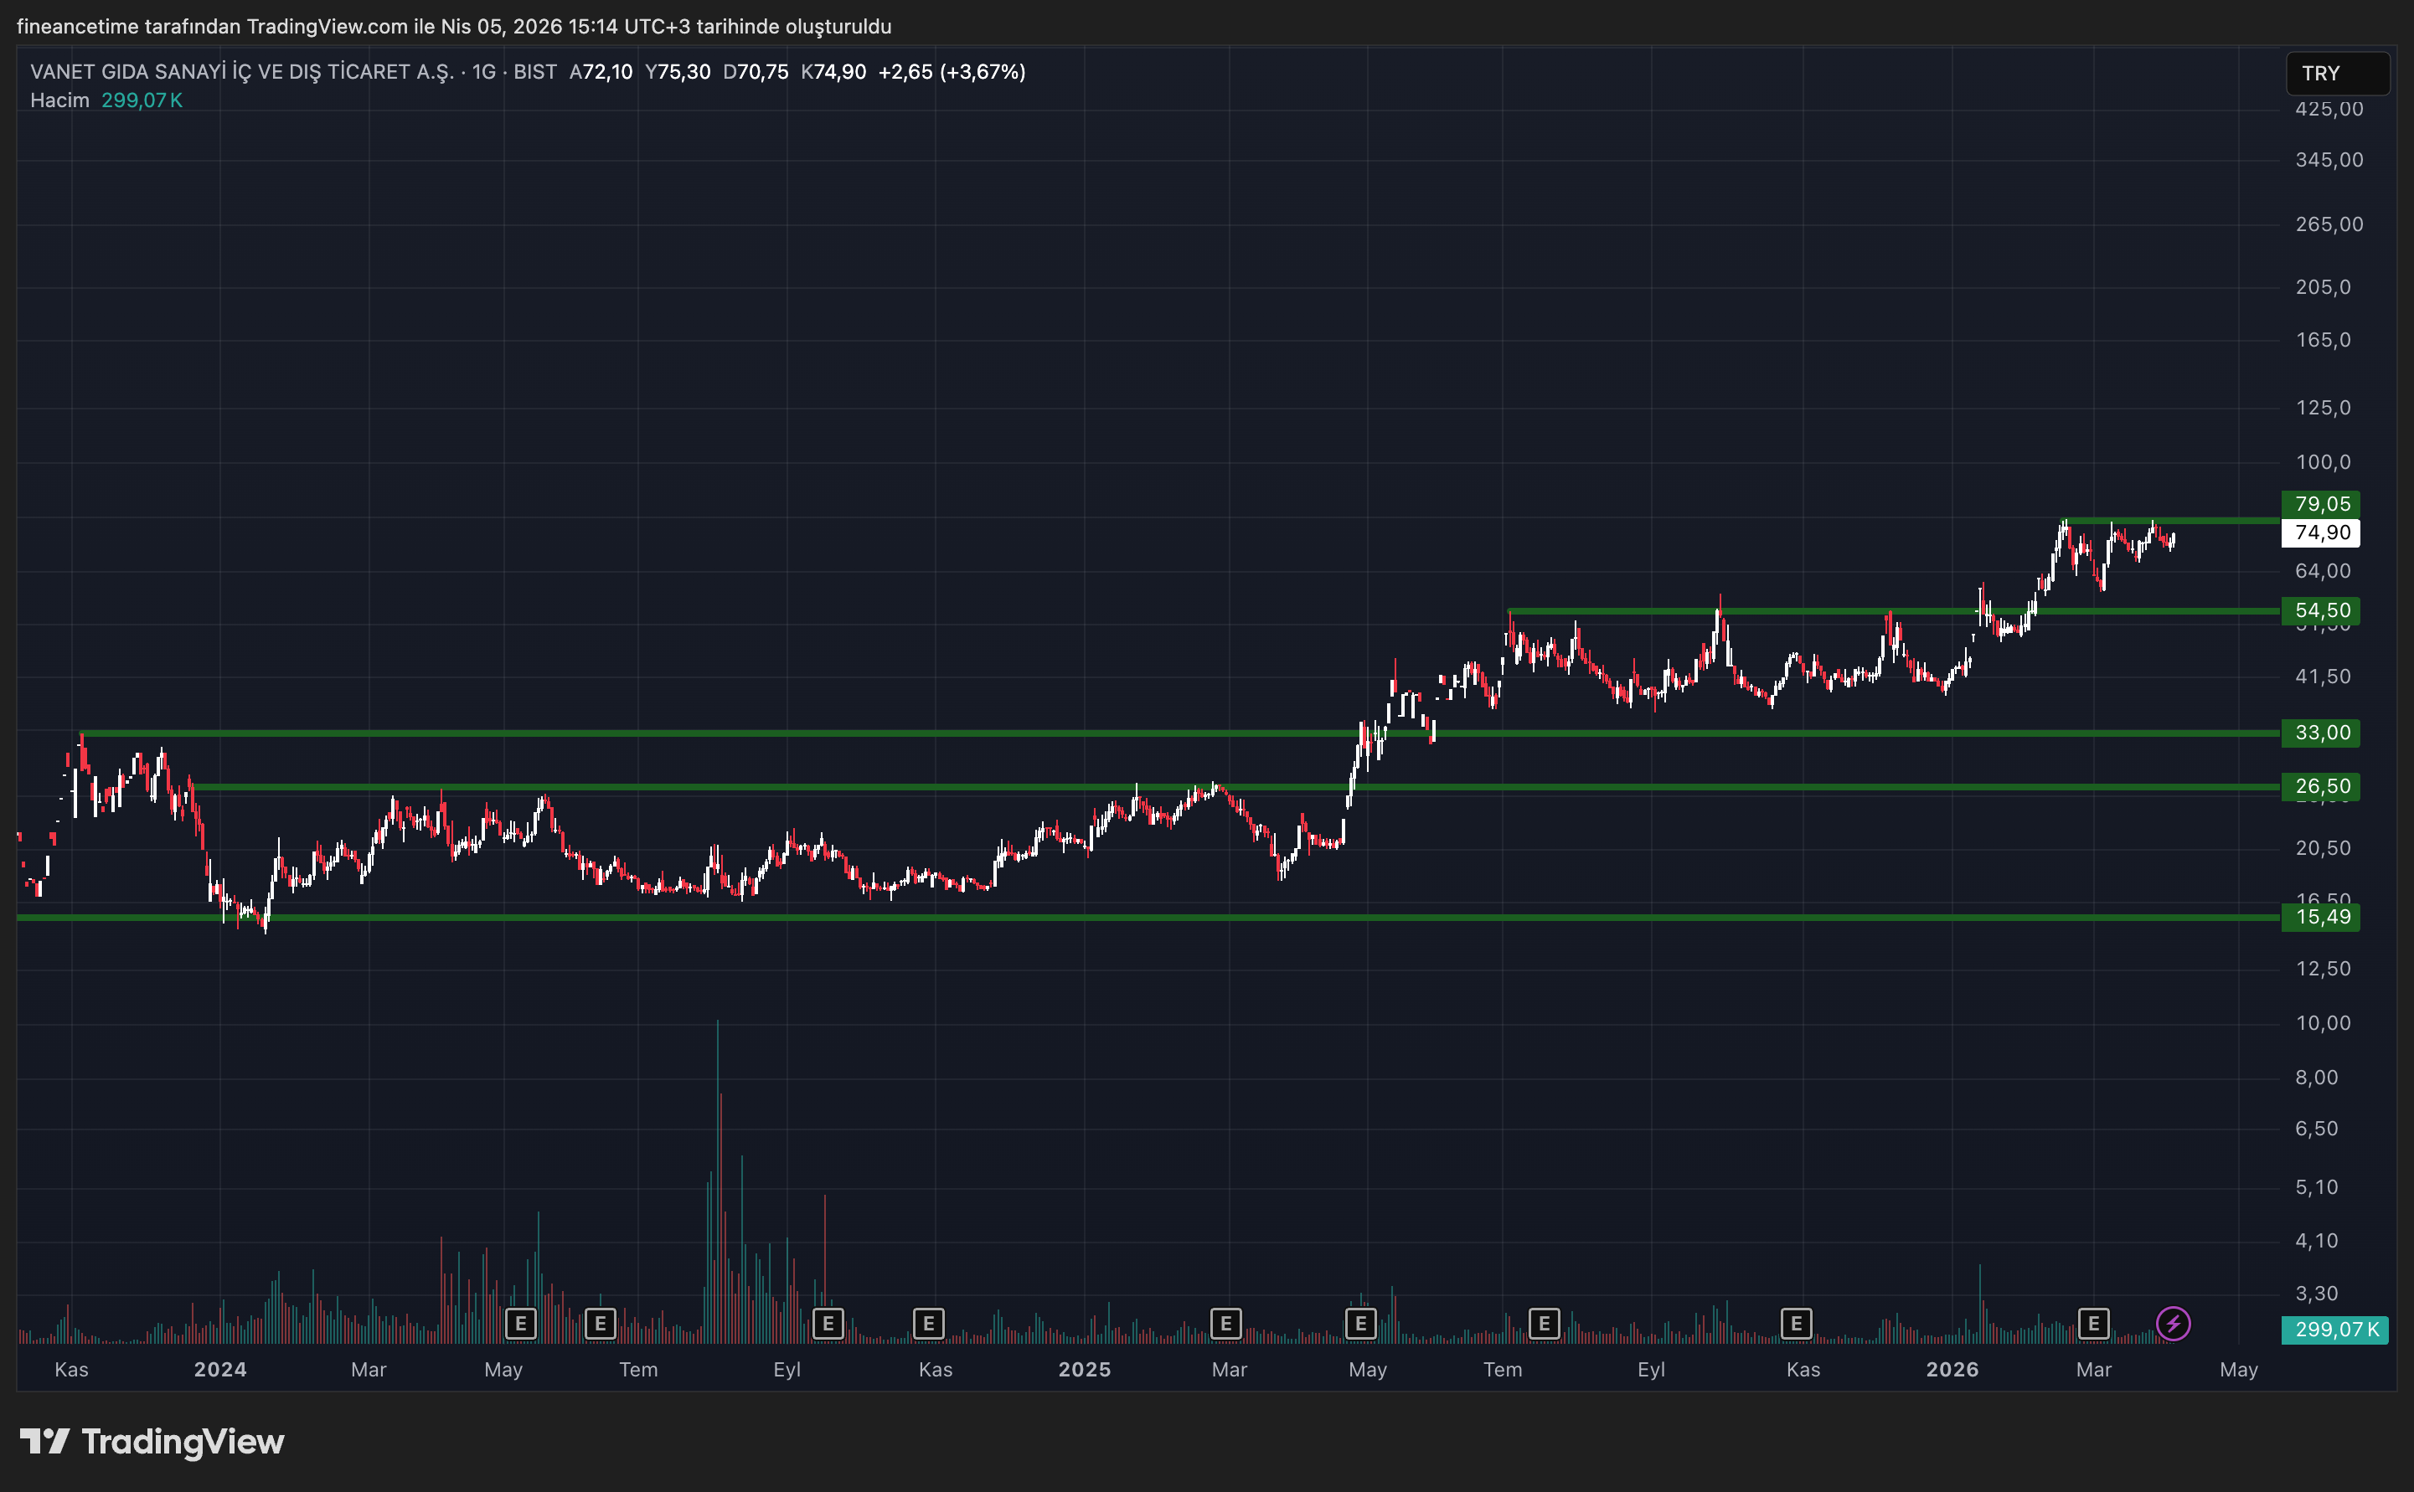Click the 33,00 horizontal line price label
The image size is (2414, 1492).
2321,732
